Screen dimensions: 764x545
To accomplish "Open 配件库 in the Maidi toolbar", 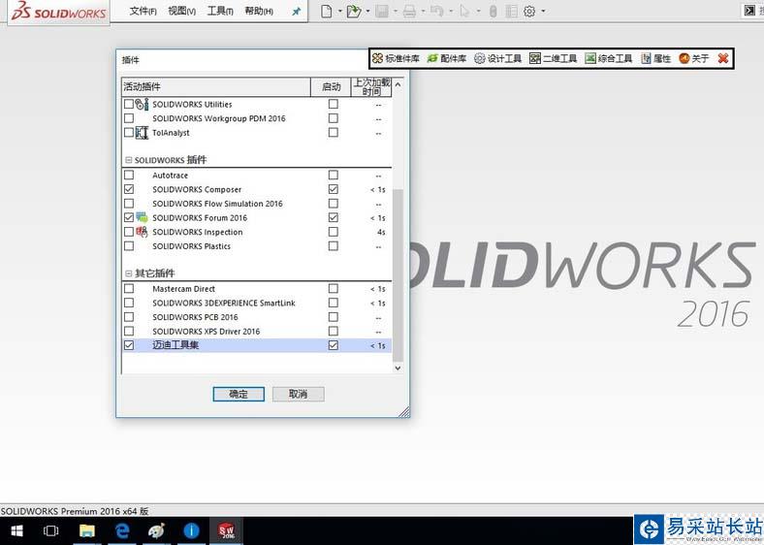I will pyautogui.click(x=447, y=58).
